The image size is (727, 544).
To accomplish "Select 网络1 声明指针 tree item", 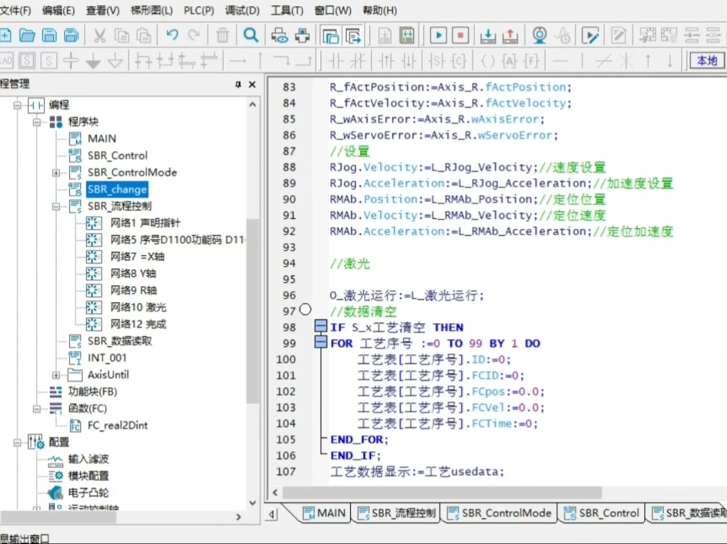I will tap(145, 223).
